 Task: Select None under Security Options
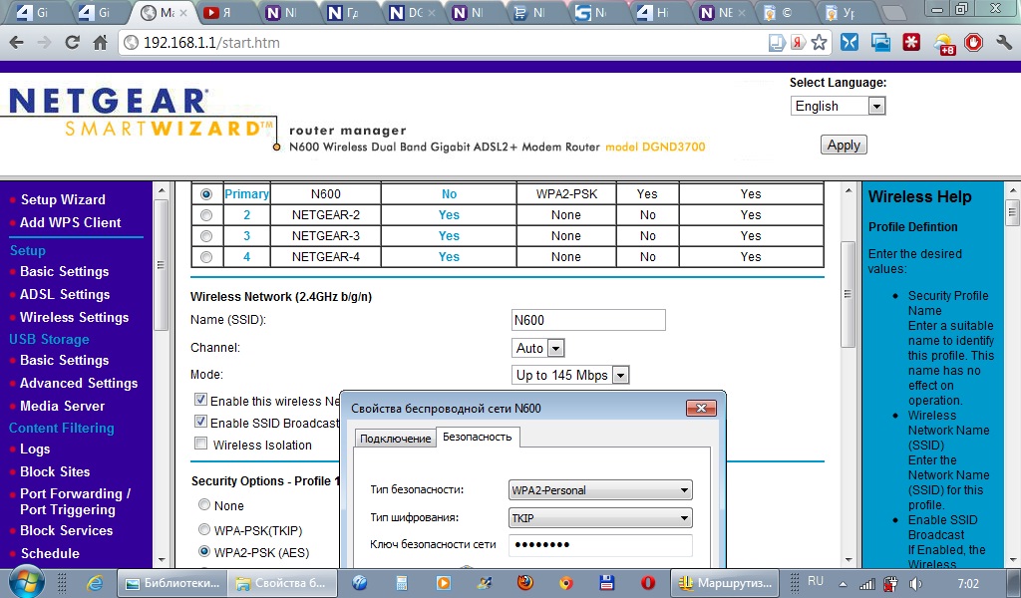coord(204,505)
